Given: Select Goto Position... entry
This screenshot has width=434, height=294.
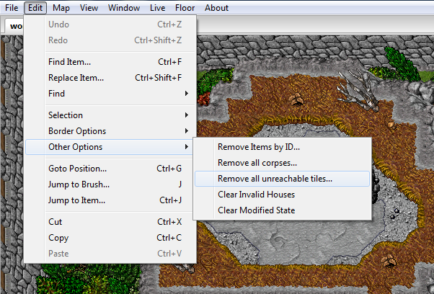Looking at the screenshot, I should (111, 169).
